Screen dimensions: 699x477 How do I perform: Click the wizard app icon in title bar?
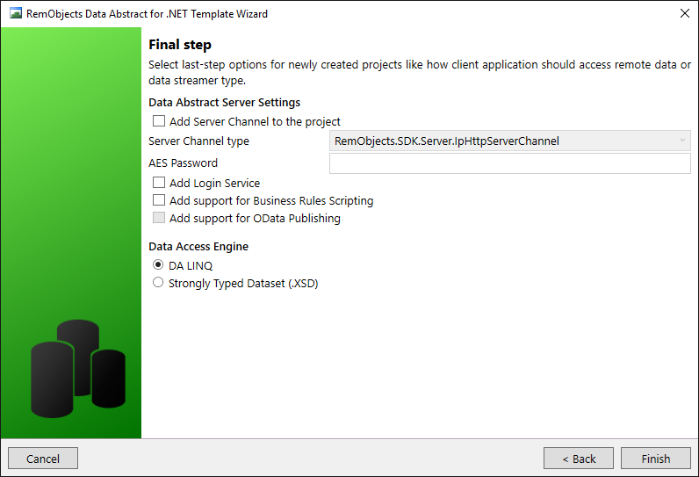(16, 13)
